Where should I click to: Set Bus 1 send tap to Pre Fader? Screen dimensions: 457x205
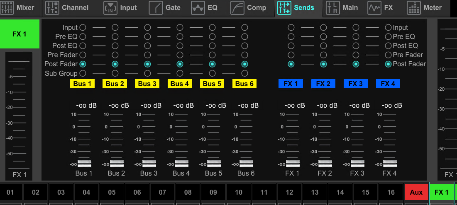(x=83, y=55)
